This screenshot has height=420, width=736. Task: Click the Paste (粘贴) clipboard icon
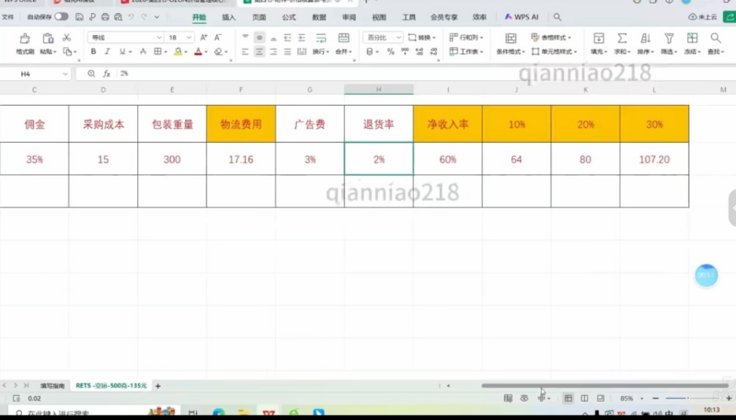coord(48,38)
